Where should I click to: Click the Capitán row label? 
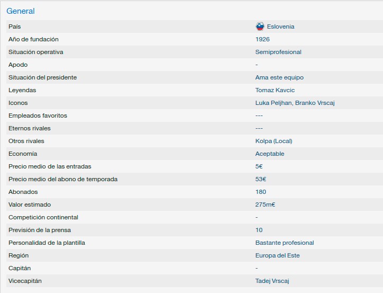[20, 268]
